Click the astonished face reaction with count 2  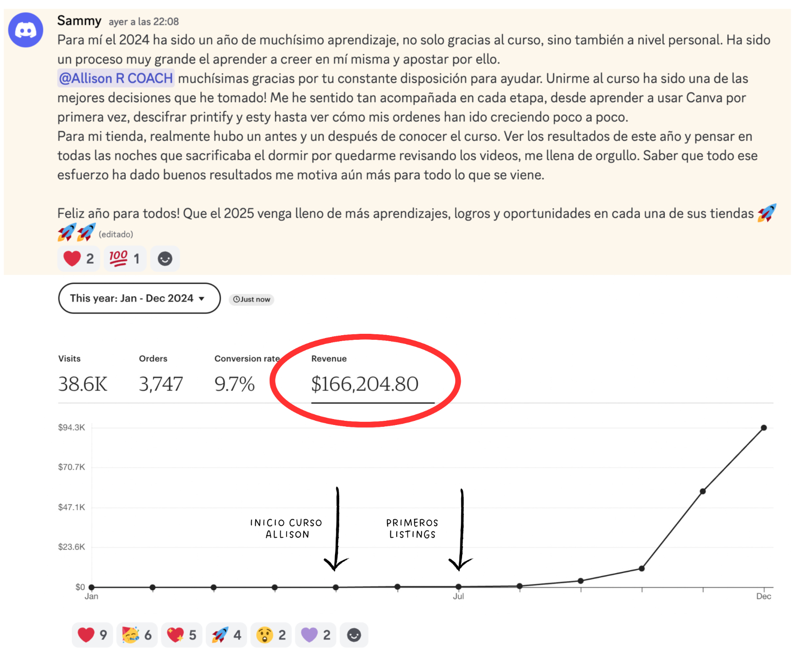tap(271, 635)
